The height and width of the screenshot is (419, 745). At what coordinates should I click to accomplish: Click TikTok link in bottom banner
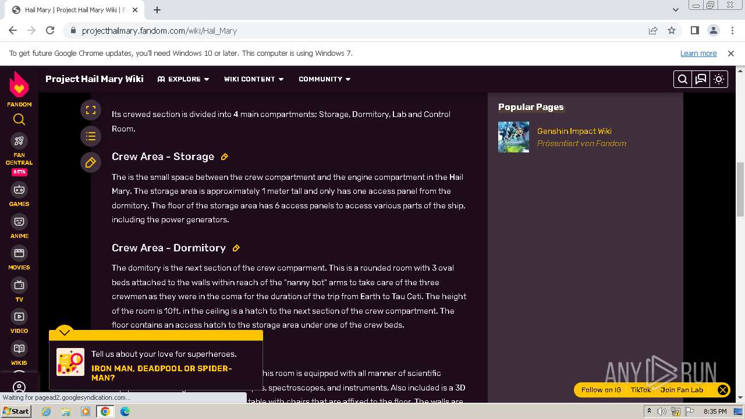641,390
